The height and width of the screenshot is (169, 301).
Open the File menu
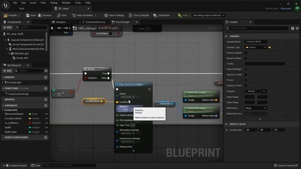(x=15, y=3)
